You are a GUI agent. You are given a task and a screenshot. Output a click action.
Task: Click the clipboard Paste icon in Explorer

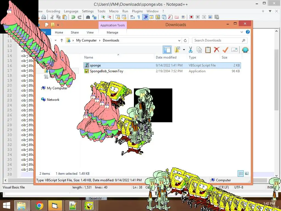pos(208,50)
